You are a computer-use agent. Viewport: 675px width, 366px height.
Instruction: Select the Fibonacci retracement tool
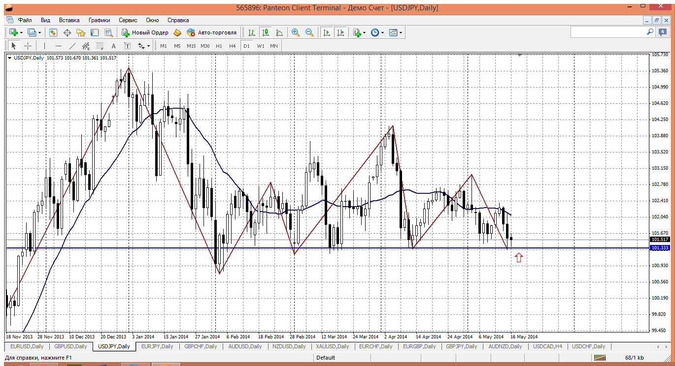[x=100, y=46]
